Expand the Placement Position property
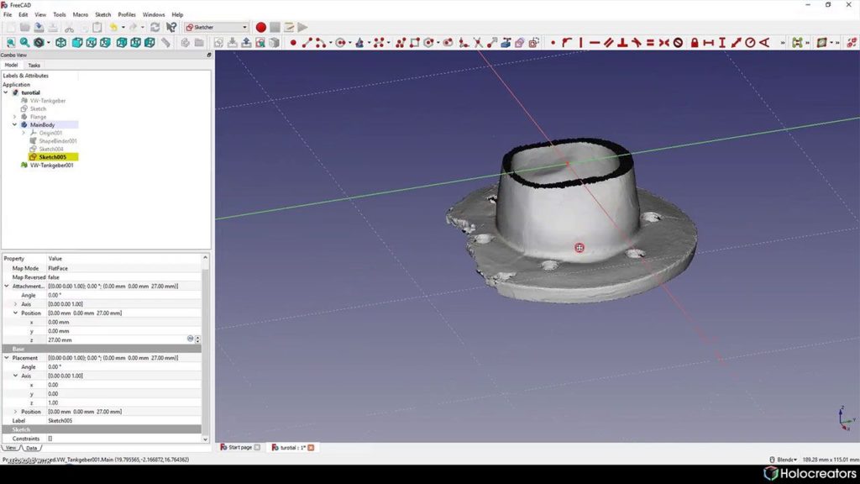 coord(15,412)
